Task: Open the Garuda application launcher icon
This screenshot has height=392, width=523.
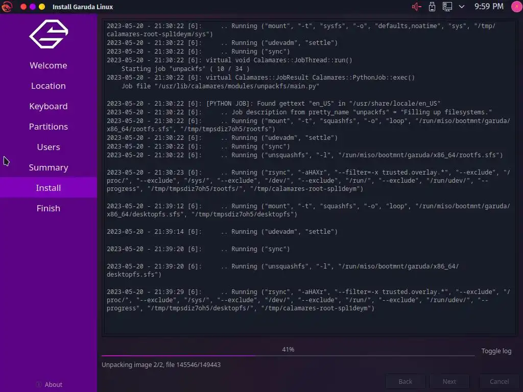Action: coord(7,6)
